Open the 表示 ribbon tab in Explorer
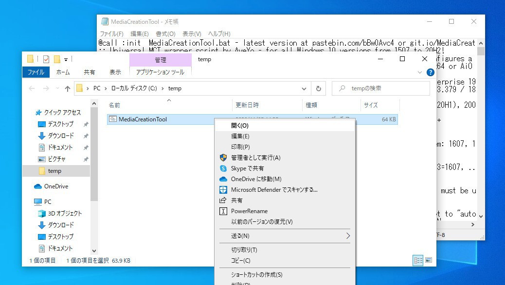This screenshot has width=505, height=285. pos(115,72)
